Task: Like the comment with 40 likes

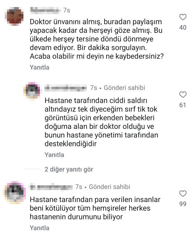Action: pos(183,17)
